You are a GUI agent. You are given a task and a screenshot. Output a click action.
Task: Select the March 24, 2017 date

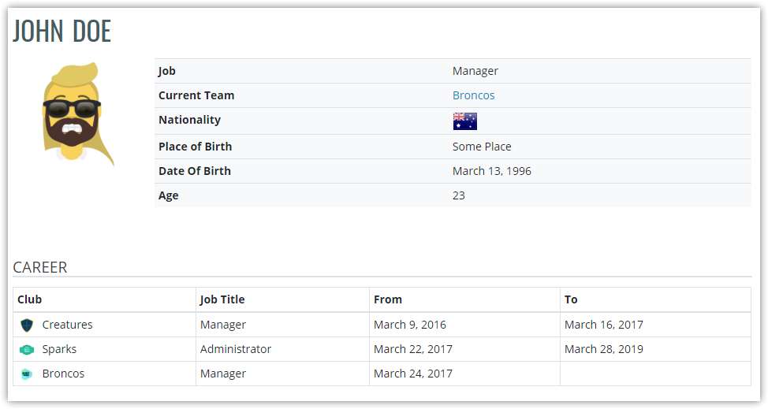[x=413, y=374]
